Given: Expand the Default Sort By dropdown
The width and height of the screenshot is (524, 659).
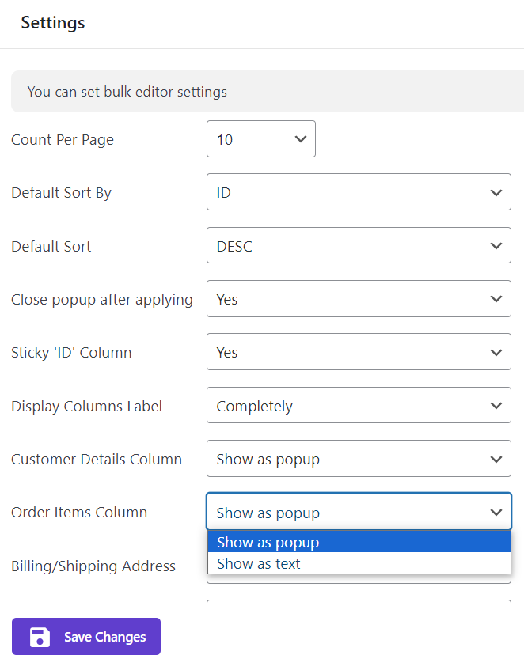Looking at the screenshot, I should click(x=359, y=192).
